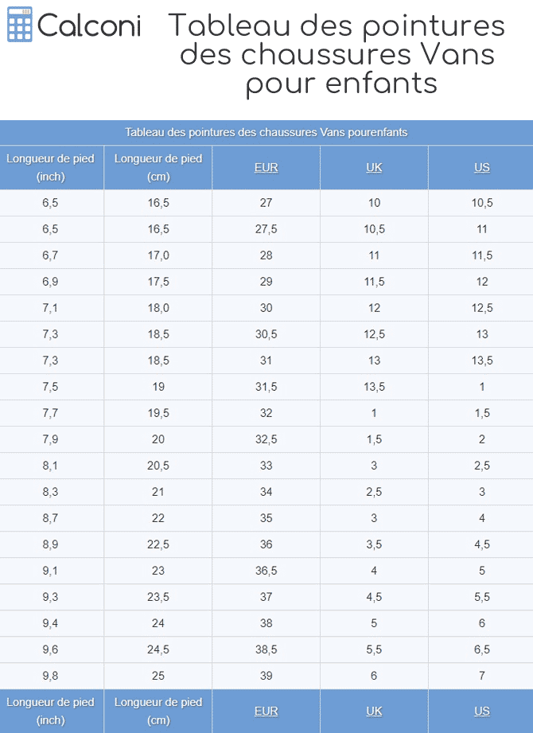Click the EUR link in bottom footer row

(x=266, y=711)
